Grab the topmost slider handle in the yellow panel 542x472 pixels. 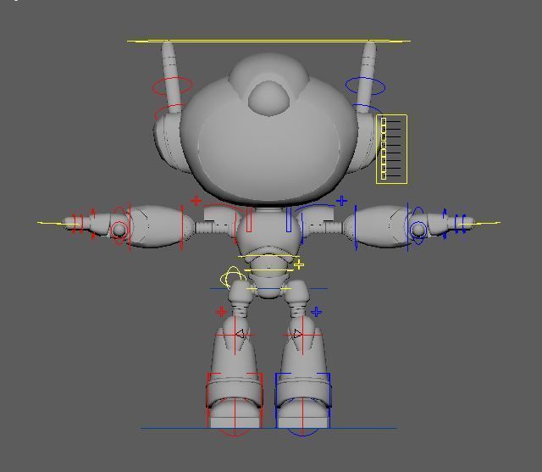(384, 121)
